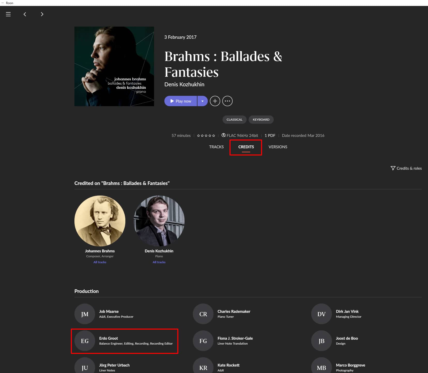Click the Denis Kozhukhin portrait photo

click(159, 221)
